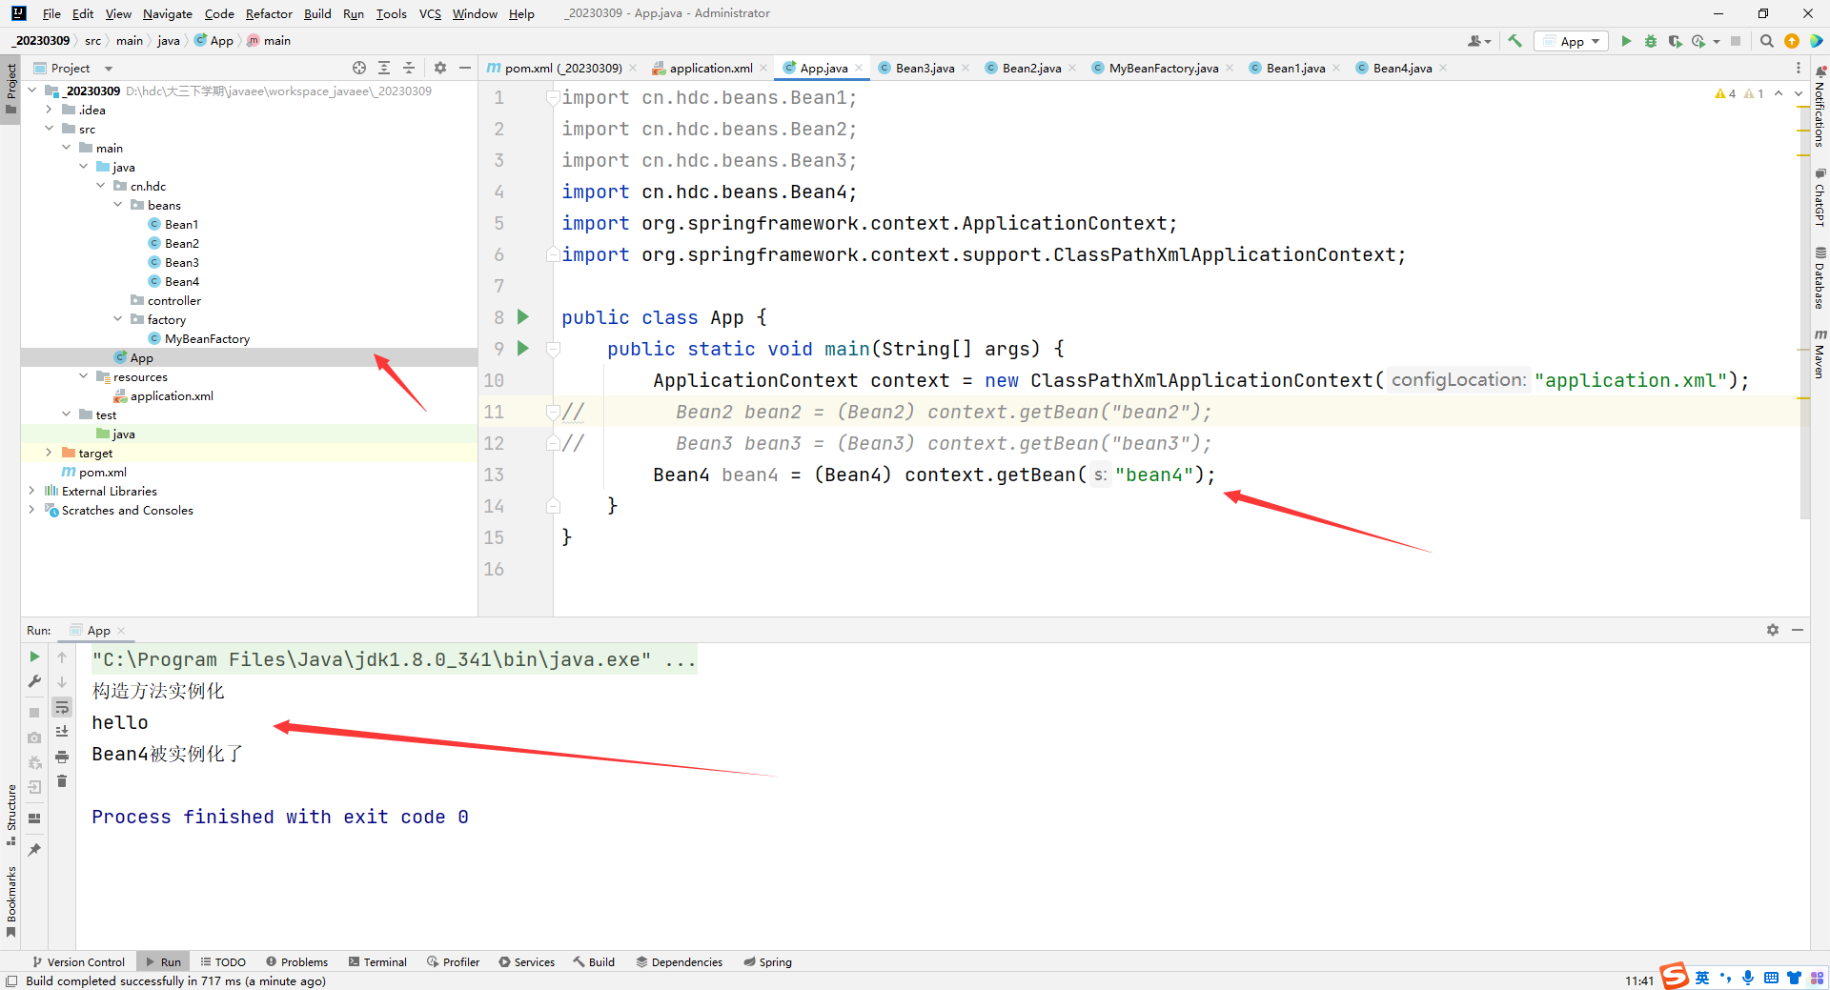Open the Spring tool window

(768, 962)
